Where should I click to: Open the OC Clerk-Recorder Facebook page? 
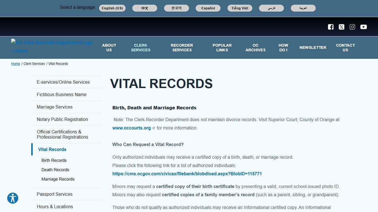pyautogui.click(x=330, y=27)
